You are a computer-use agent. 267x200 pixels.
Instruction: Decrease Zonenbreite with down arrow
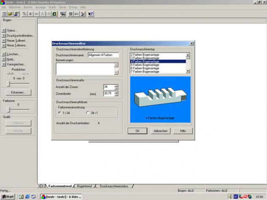pyautogui.click(x=116, y=95)
